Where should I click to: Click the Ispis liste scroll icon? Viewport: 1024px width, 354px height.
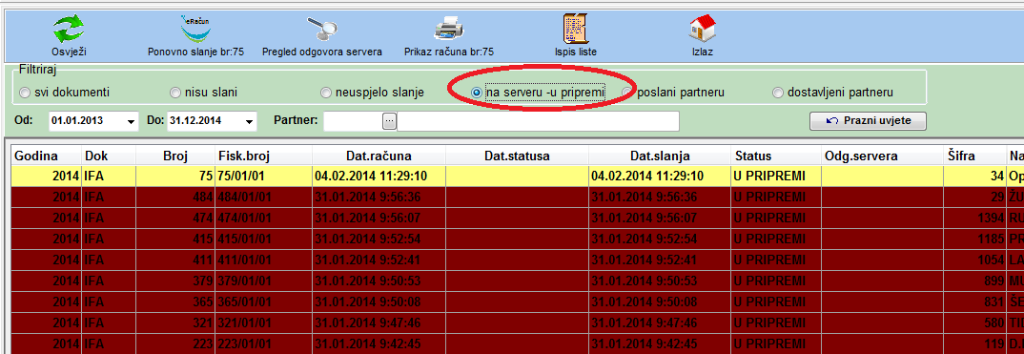[x=575, y=29]
